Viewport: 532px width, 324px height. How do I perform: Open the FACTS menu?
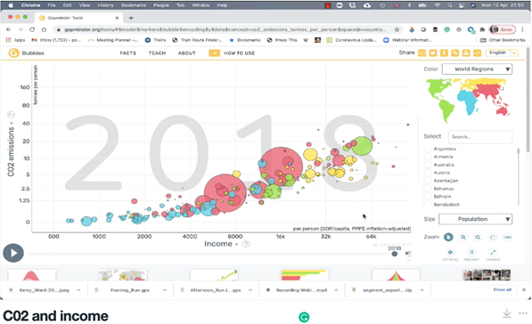click(128, 53)
